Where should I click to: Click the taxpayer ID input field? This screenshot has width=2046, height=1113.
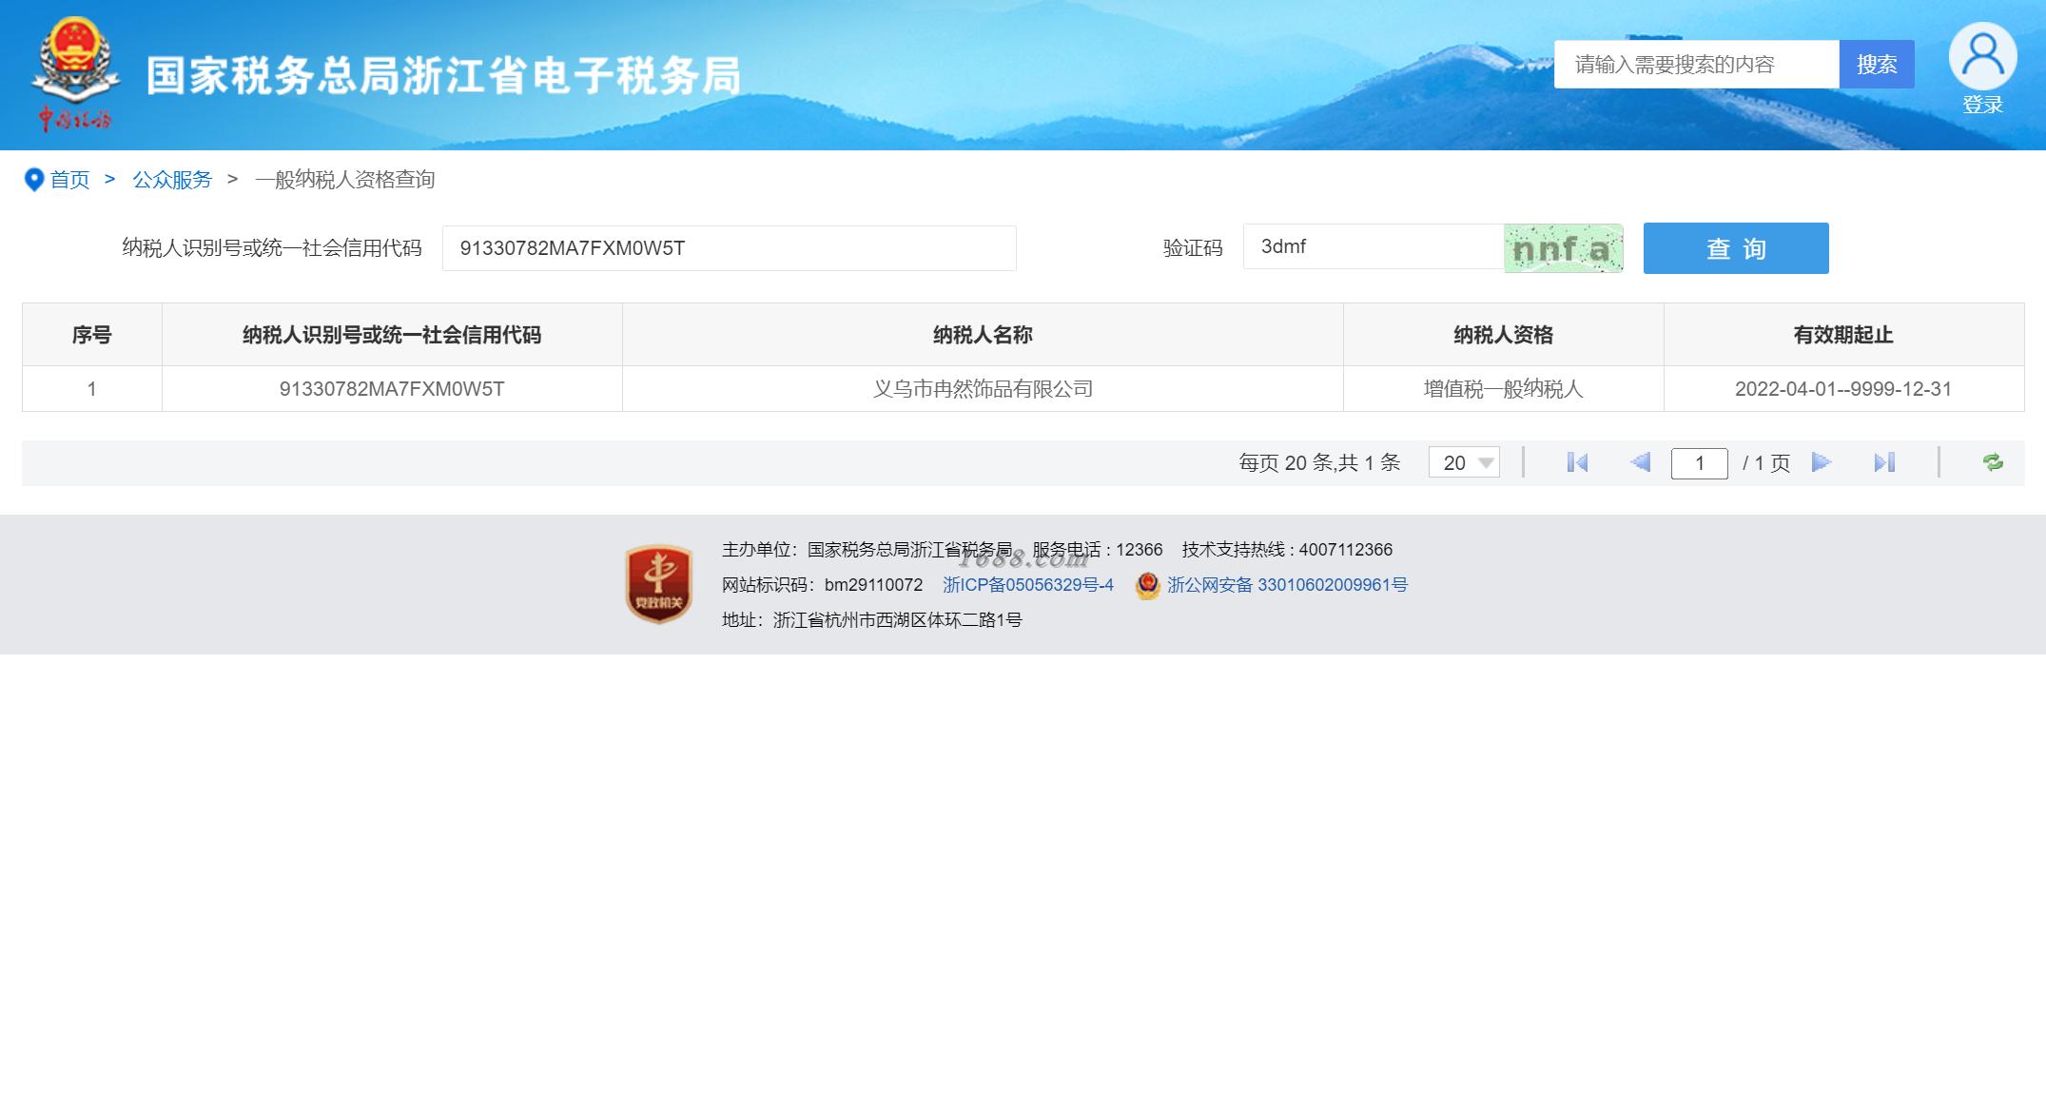(729, 248)
